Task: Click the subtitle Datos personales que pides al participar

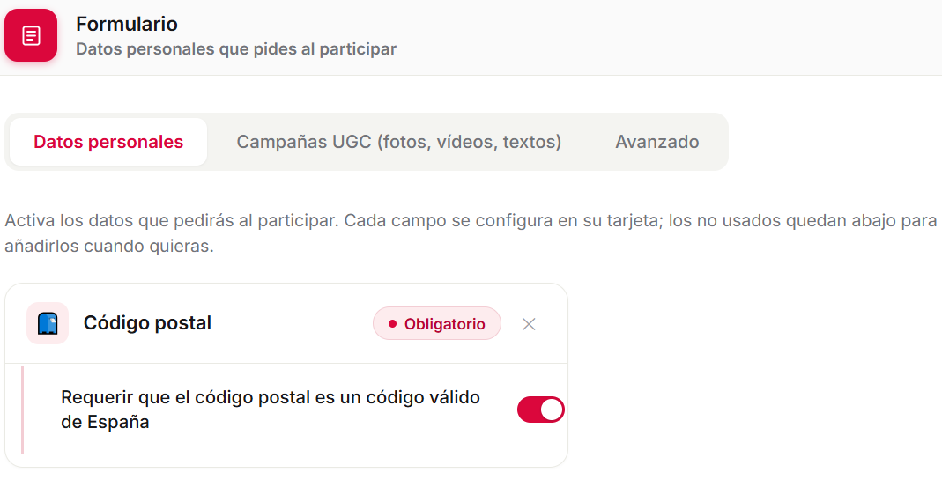Action: coord(236,49)
